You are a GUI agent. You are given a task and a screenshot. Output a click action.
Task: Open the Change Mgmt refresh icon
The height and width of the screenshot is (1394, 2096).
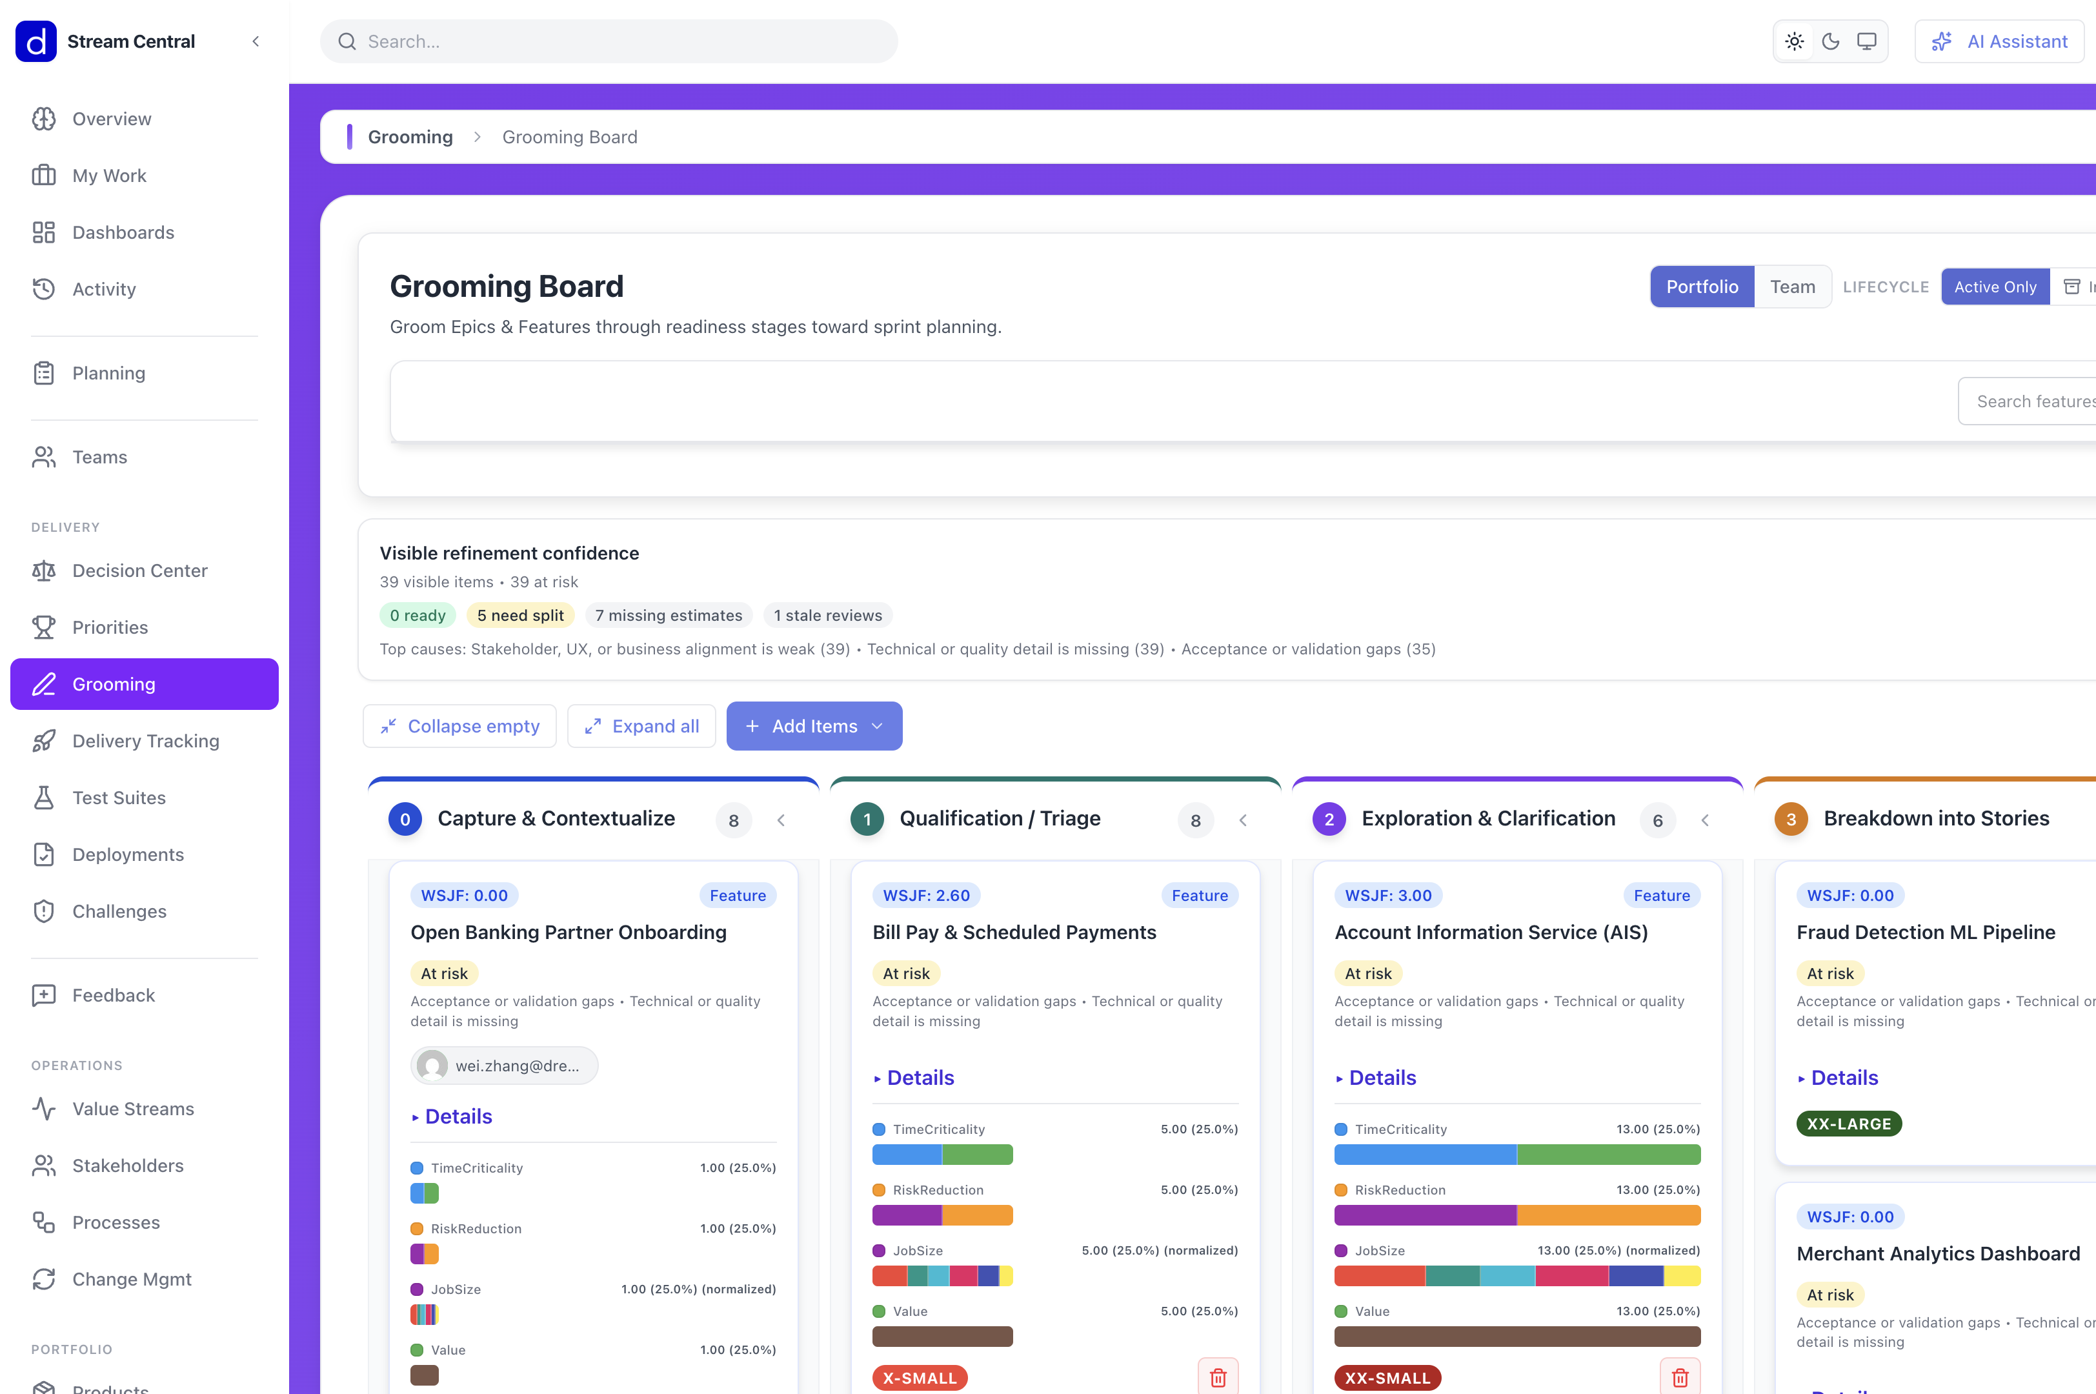click(x=43, y=1279)
